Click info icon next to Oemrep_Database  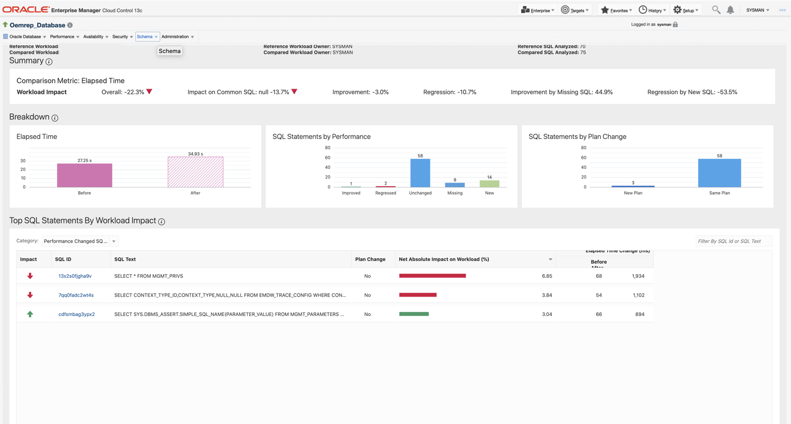(x=70, y=25)
